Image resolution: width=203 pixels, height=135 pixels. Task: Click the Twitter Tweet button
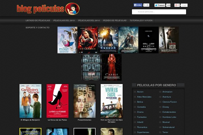160,5
